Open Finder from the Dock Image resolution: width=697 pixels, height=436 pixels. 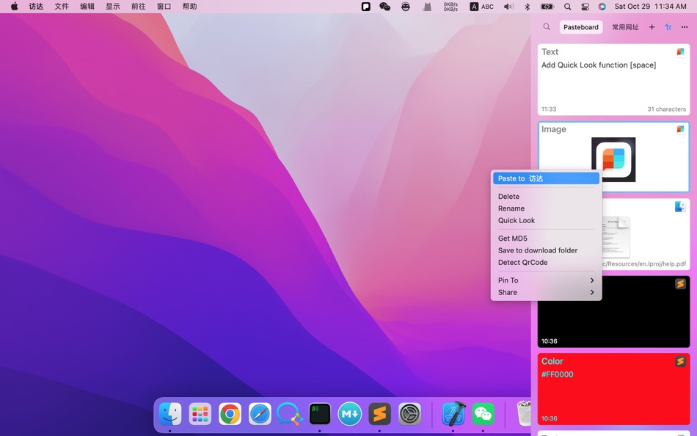[x=169, y=414]
